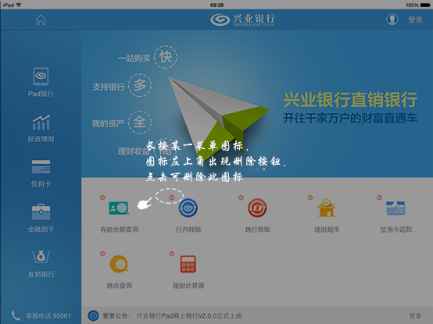The width and height of the screenshot is (433, 324).
Task: Delete 理财超市 via its red X badge
Action: (310, 198)
